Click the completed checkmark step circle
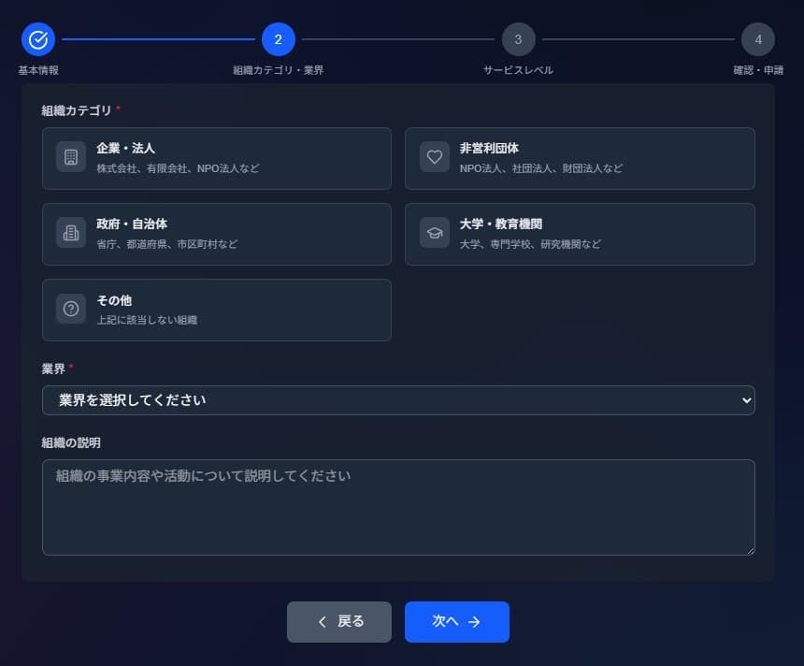This screenshot has height=666, width=804. point(38,39)
